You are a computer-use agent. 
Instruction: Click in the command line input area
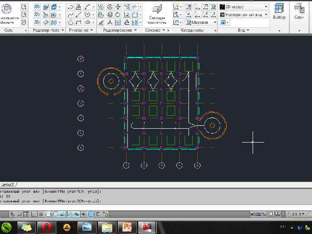pyautogui.click(x=130, y=206)
